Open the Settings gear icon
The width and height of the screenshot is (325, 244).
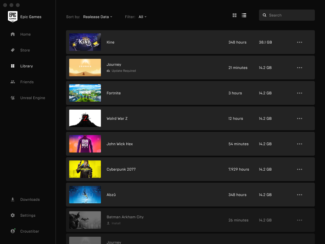coord(13,215)
